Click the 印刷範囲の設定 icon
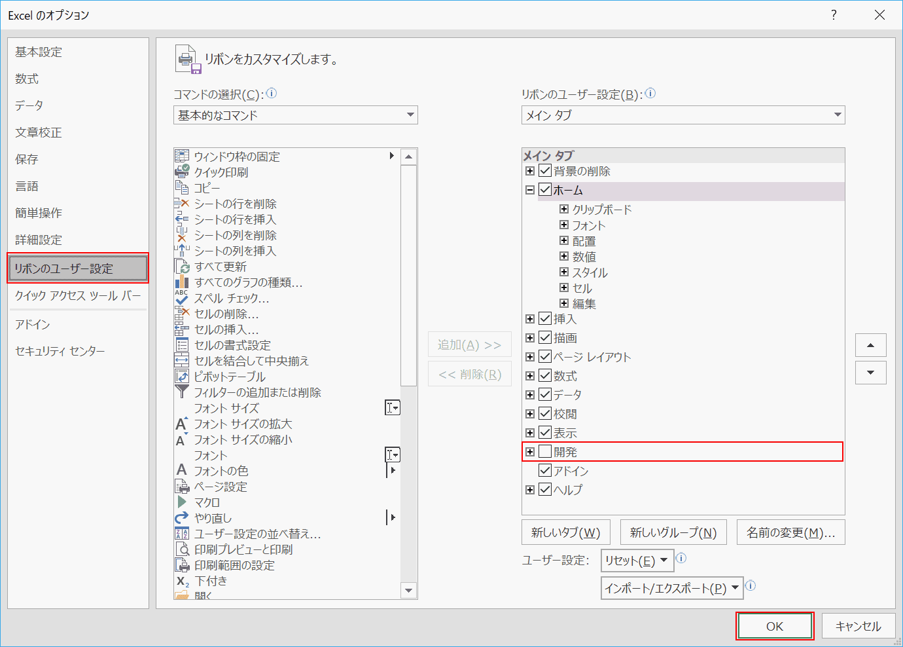Image resolution: width=903 pixels, height=647 pixels. coord(182,564)
